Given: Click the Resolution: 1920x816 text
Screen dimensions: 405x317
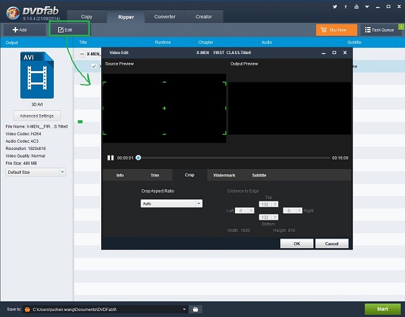Looking at the screenshot, I should [26, 149].
